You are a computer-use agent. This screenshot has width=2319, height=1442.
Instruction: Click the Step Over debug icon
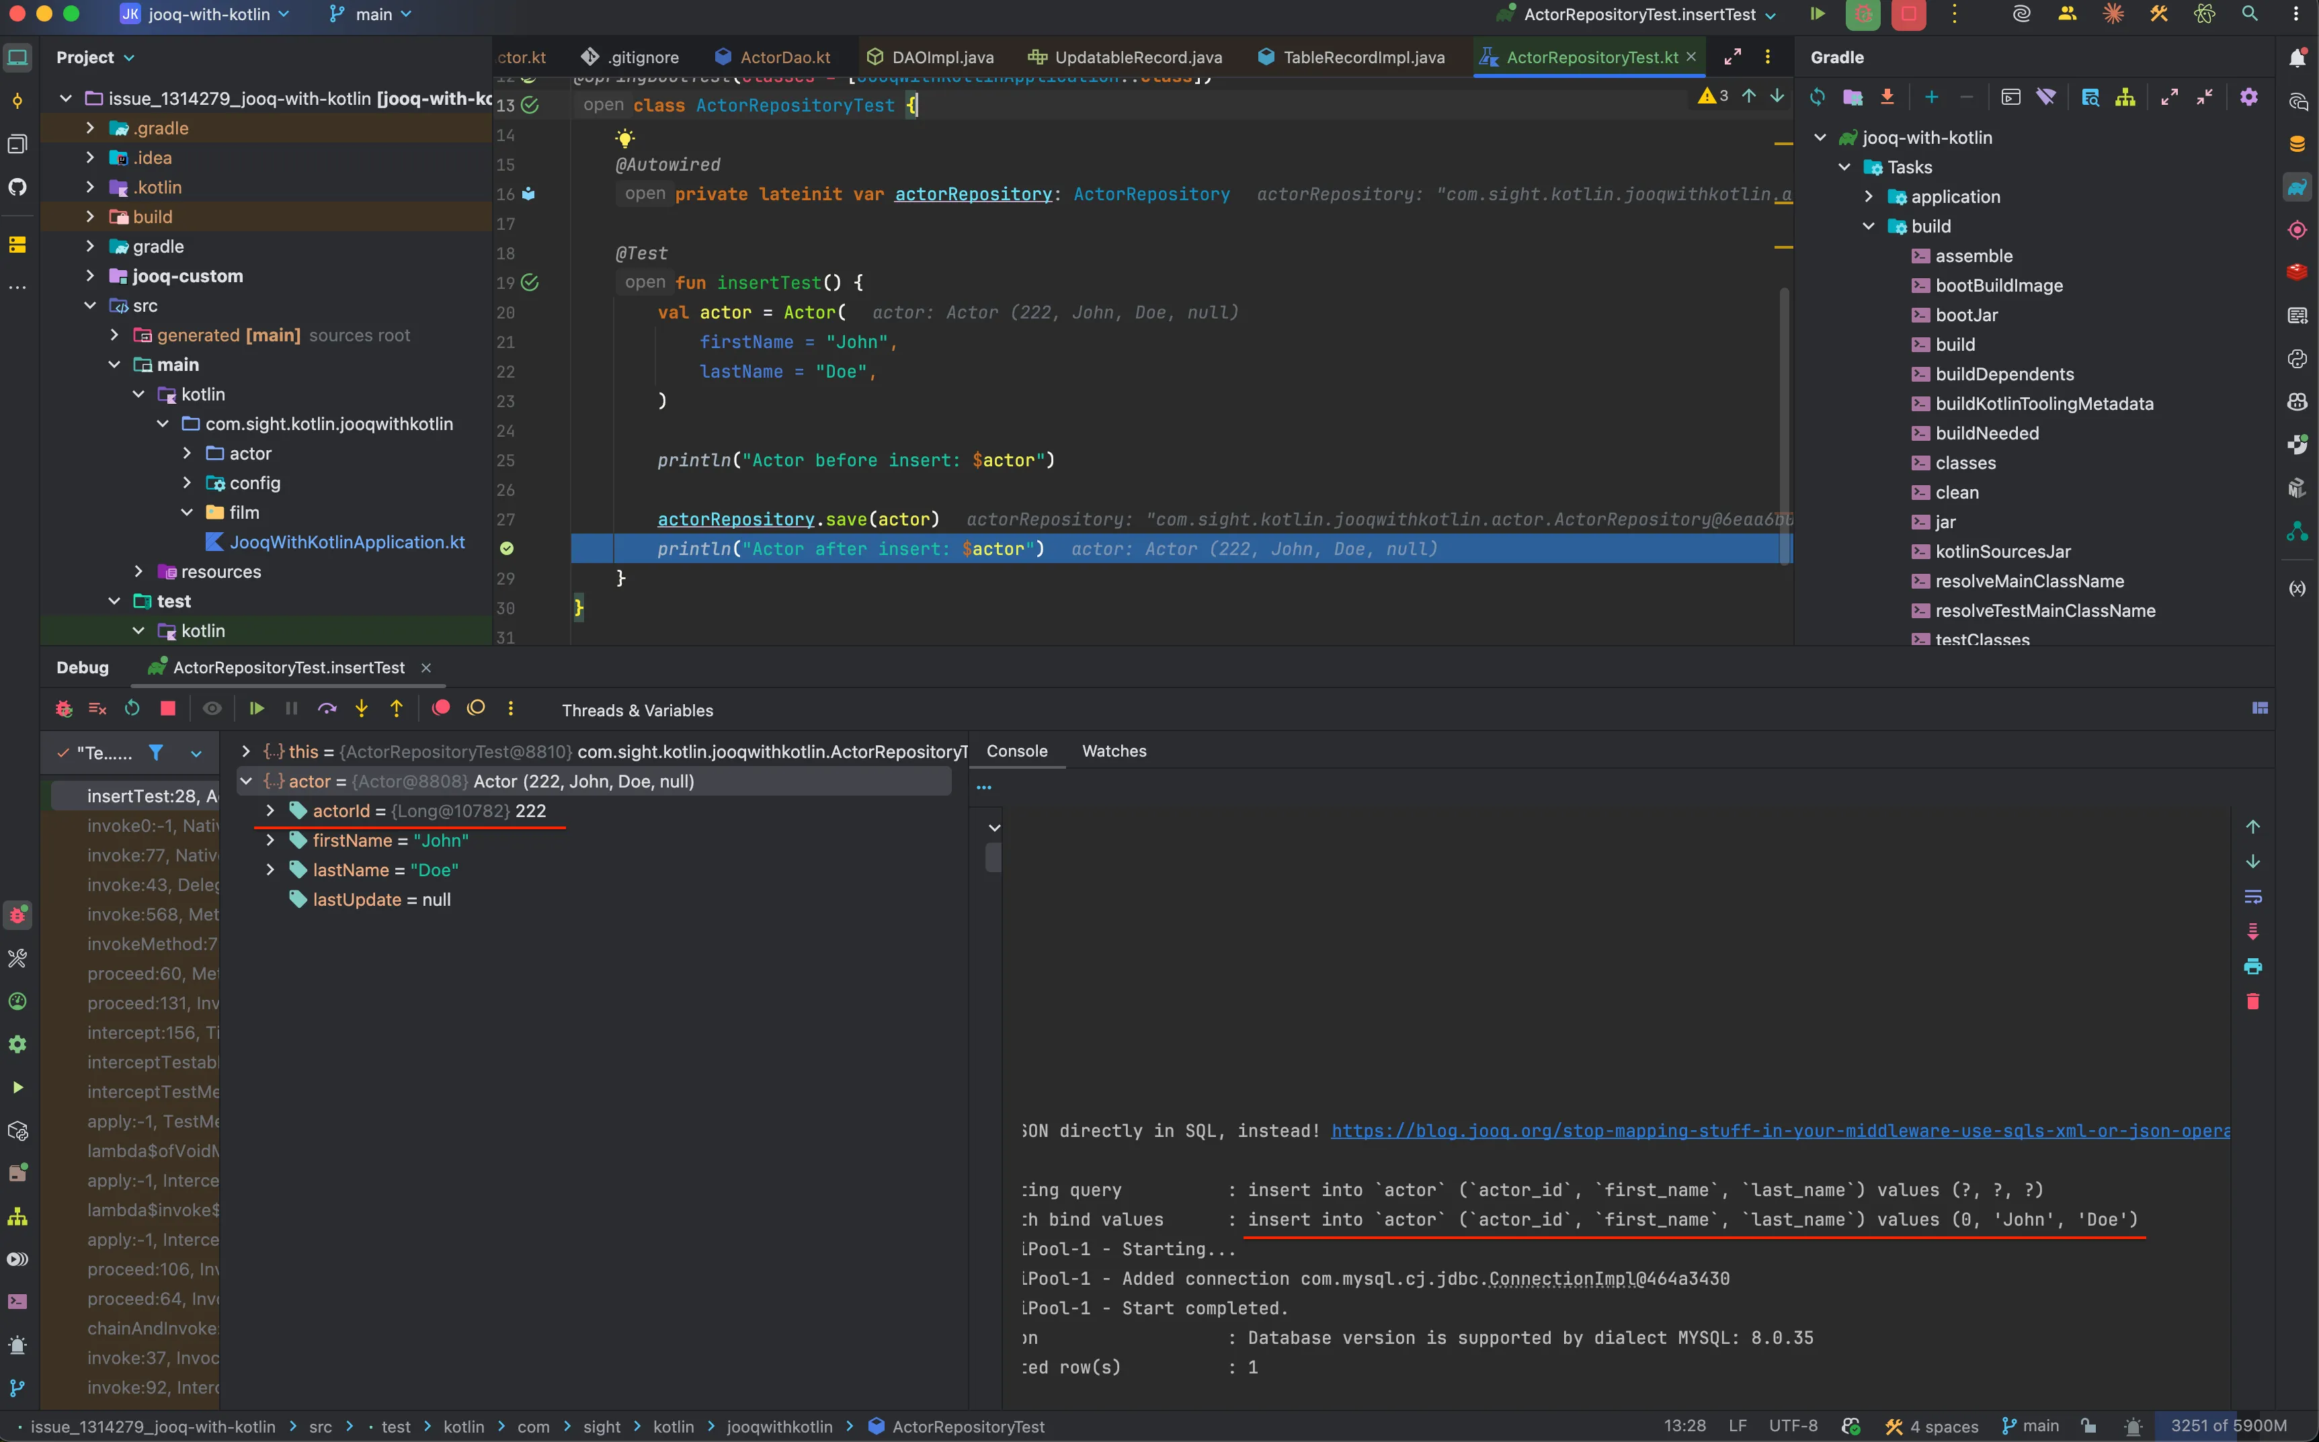coord(327,709)
